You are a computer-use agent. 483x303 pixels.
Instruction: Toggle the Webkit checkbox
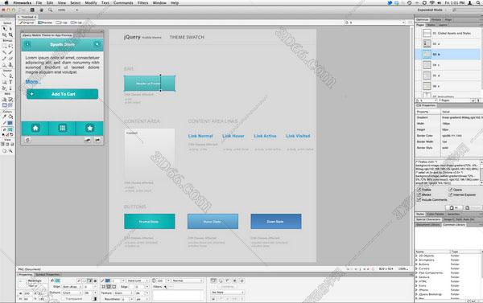pyautogui.click(x=419, y=194)
